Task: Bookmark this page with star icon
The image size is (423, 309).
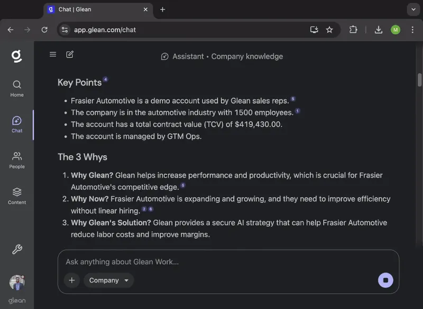Action: (329, 30)
